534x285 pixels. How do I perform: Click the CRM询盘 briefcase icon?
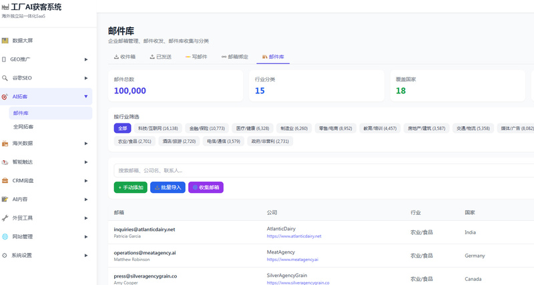point(5,180)
